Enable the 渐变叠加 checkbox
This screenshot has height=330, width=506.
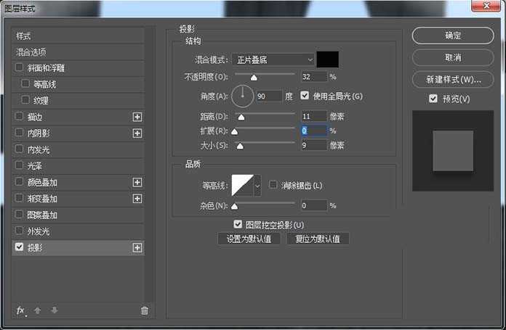19,198
